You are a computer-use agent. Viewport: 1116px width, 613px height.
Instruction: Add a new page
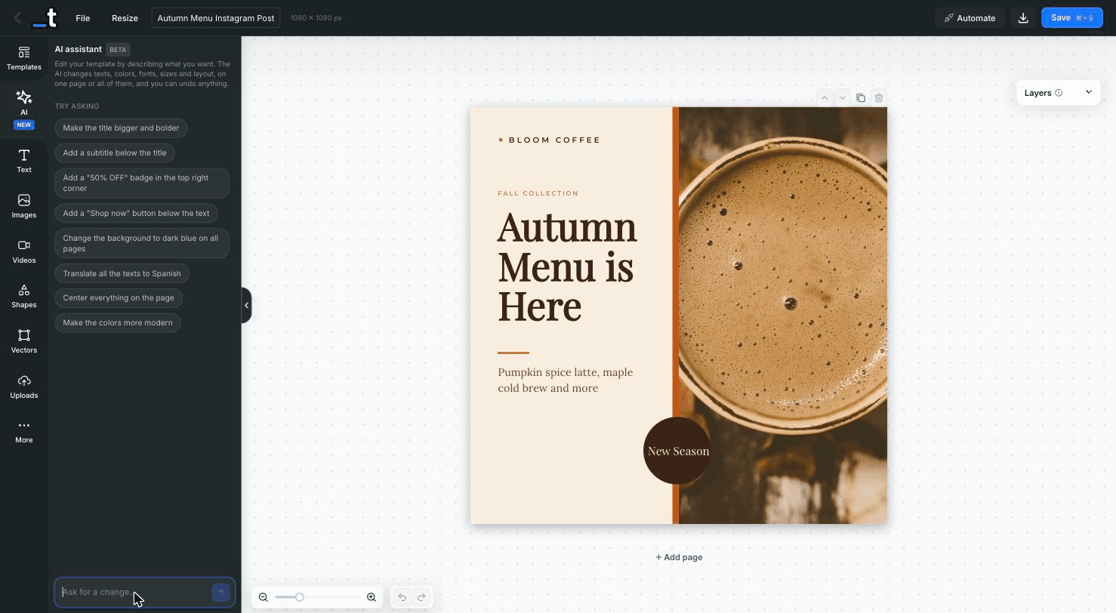point(679,557)
